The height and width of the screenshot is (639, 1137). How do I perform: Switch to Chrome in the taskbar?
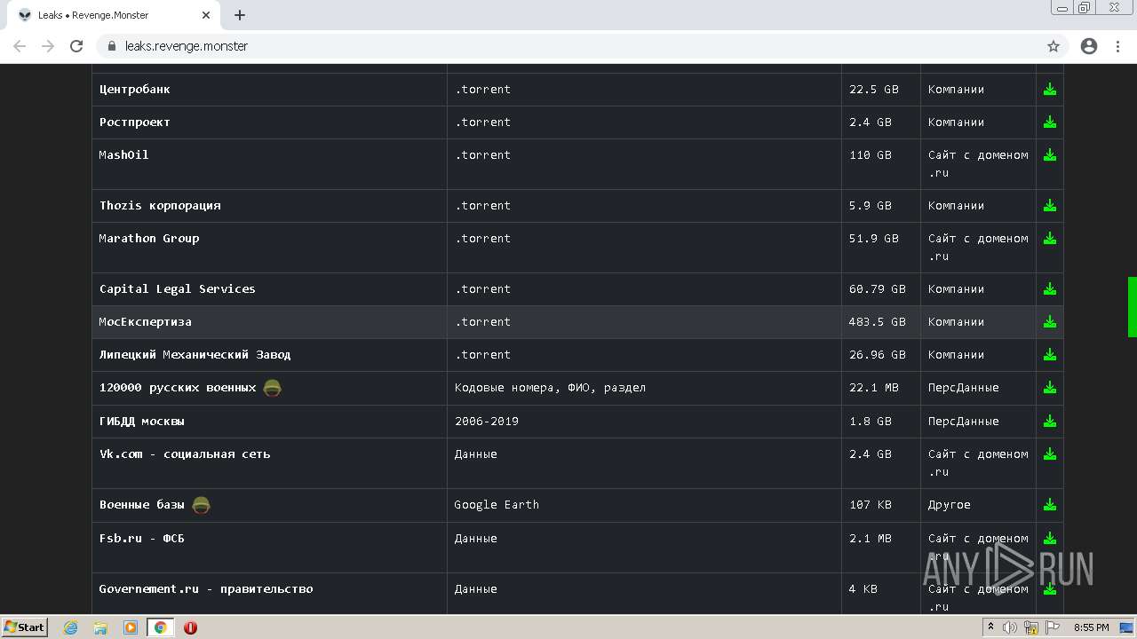(161, 627)
